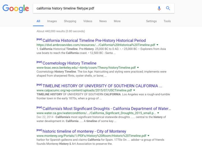The width and height of the screenshot is (202, 148).
Task: Open California's Most Significant Droughts result
Action: click(106, 108)
